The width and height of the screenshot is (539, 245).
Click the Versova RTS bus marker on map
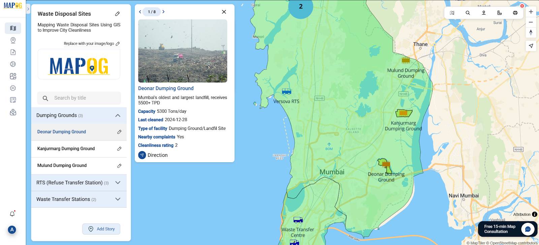[x=286, y=91]
